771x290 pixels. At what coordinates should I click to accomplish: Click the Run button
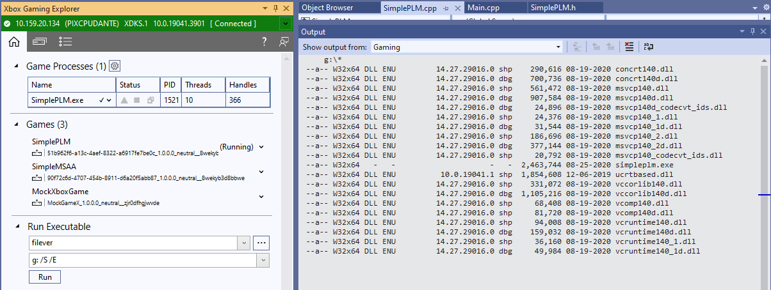click(45, 277)
